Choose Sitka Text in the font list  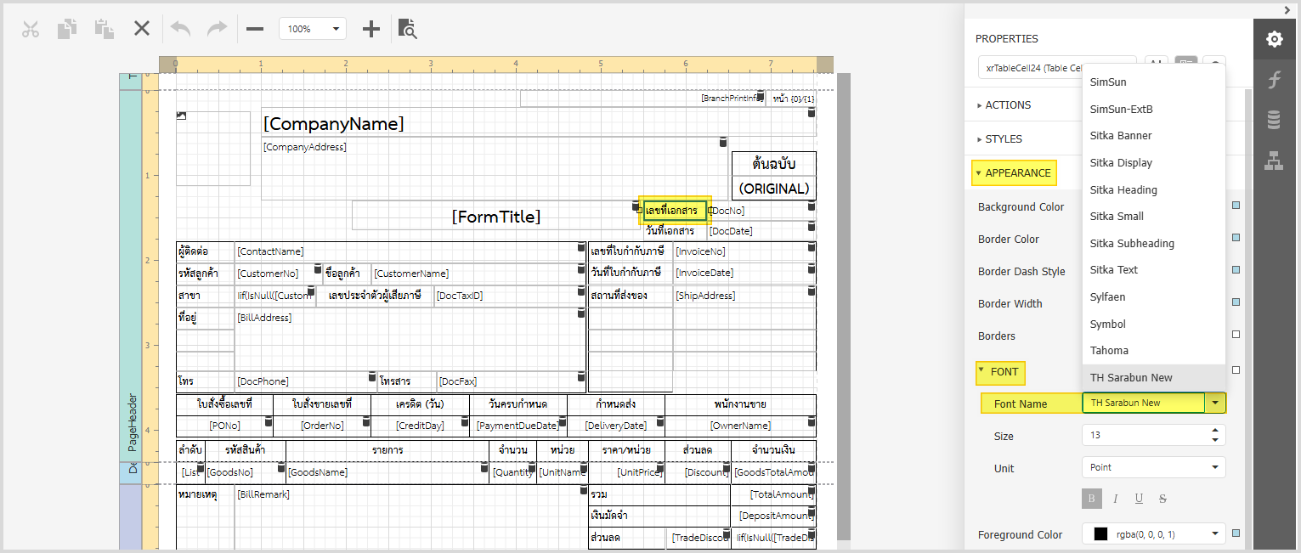tap(1113, 270)
